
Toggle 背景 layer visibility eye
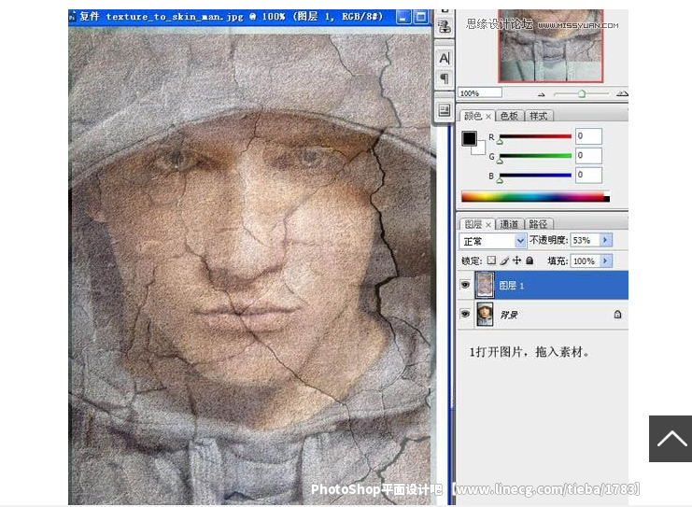465,315
